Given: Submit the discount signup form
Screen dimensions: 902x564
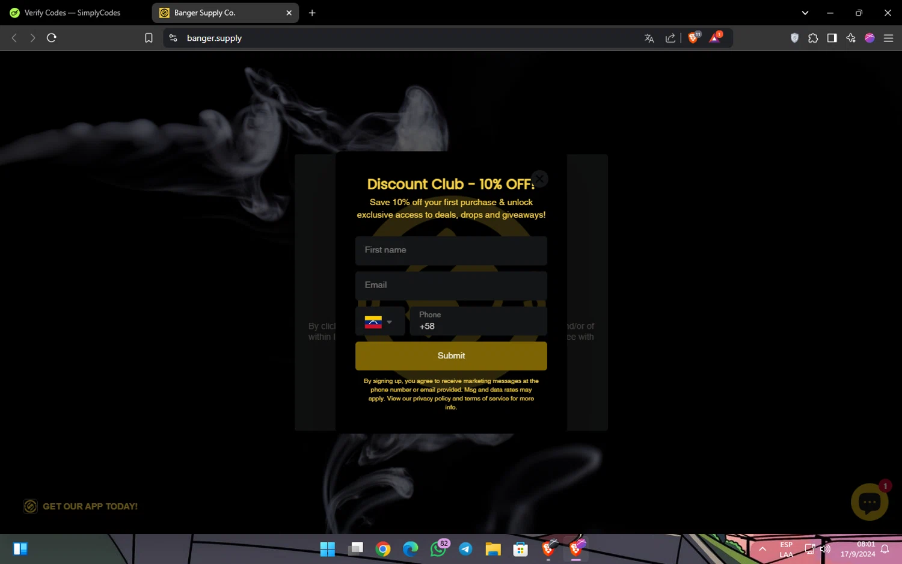Looking at the screenshot, I should (451, 356).
